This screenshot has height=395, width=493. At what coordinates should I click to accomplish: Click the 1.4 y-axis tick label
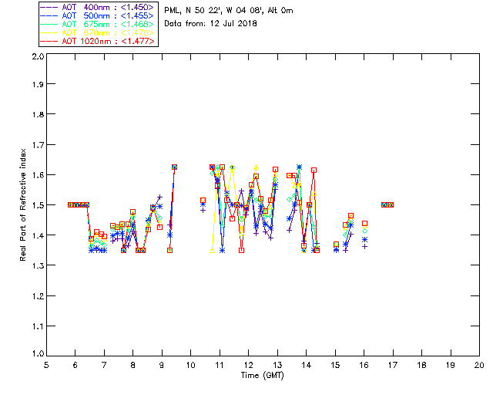[38, 235]
